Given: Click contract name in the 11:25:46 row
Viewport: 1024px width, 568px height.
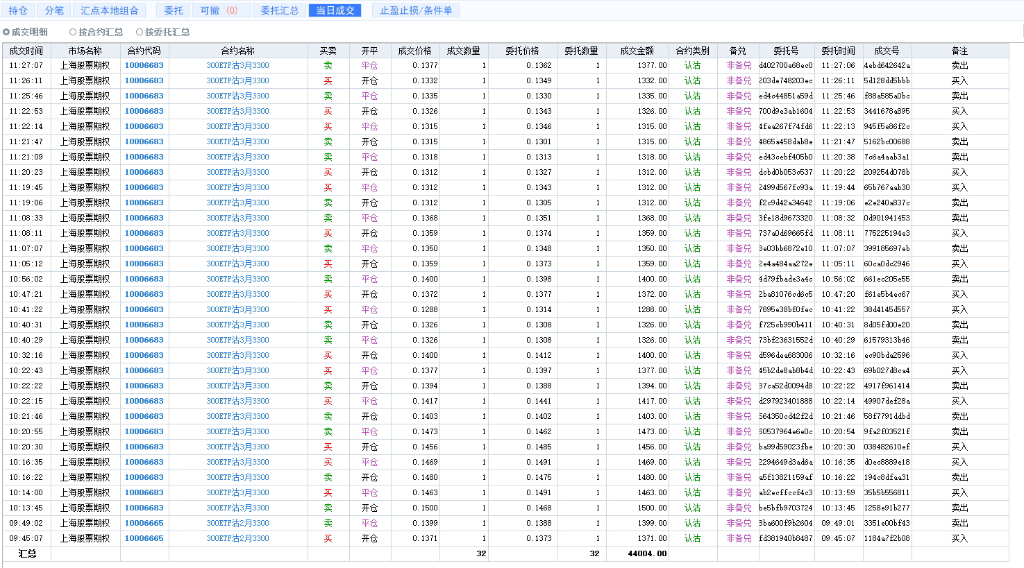Looking at the screenshot, I should (237, 96).
